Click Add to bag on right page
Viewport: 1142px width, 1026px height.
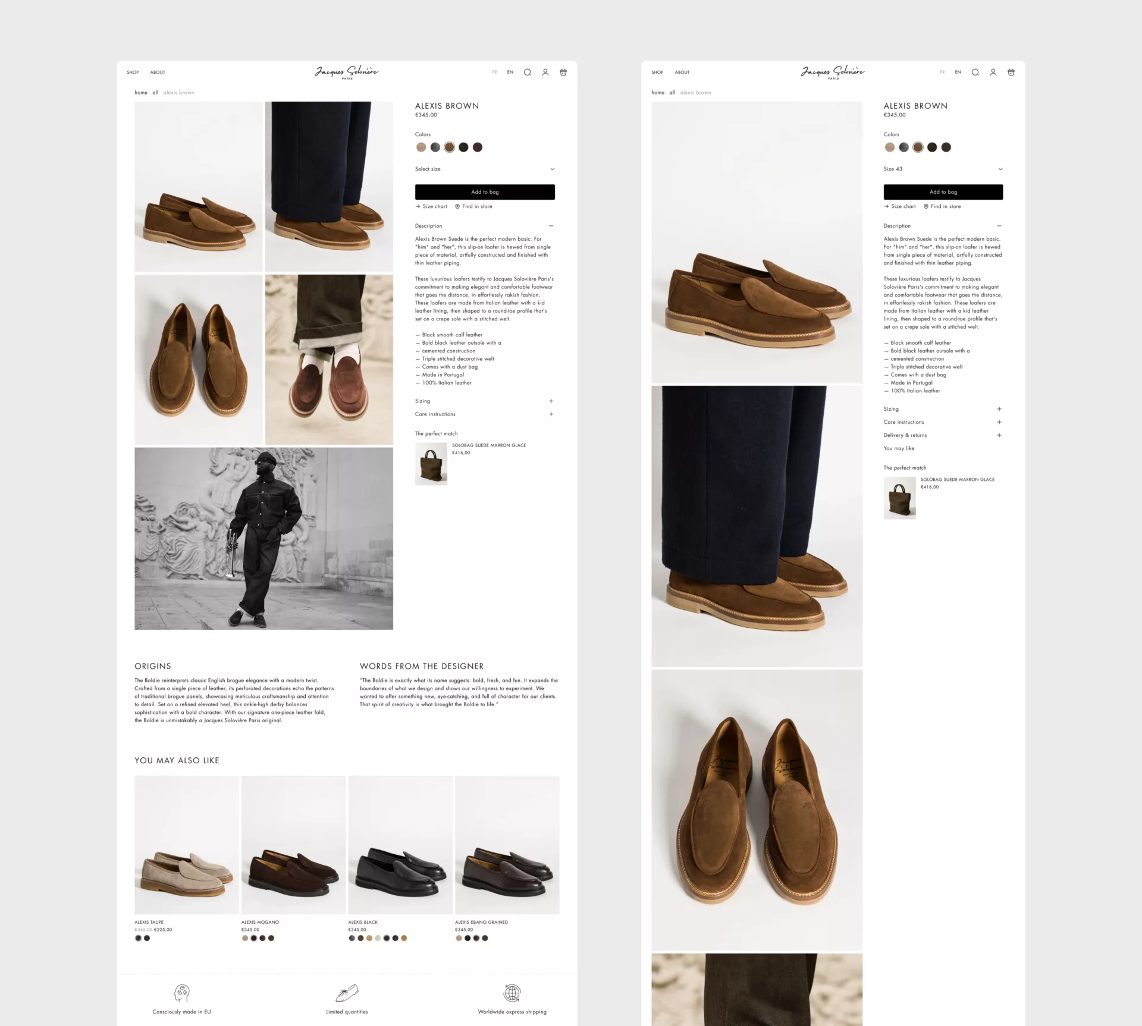943,192
